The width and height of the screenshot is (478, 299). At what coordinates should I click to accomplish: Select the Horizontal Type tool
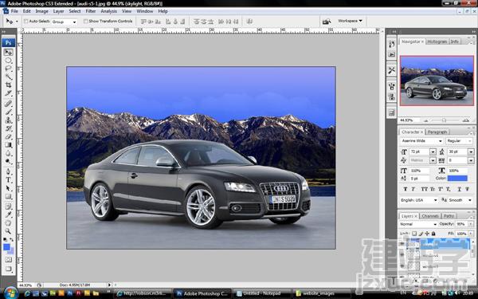(x=8, y=179)
